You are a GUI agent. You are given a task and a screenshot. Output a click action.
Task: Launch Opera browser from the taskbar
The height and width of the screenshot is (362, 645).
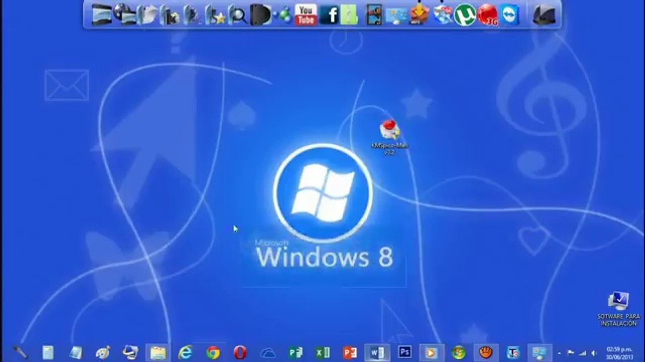[240, 353]
